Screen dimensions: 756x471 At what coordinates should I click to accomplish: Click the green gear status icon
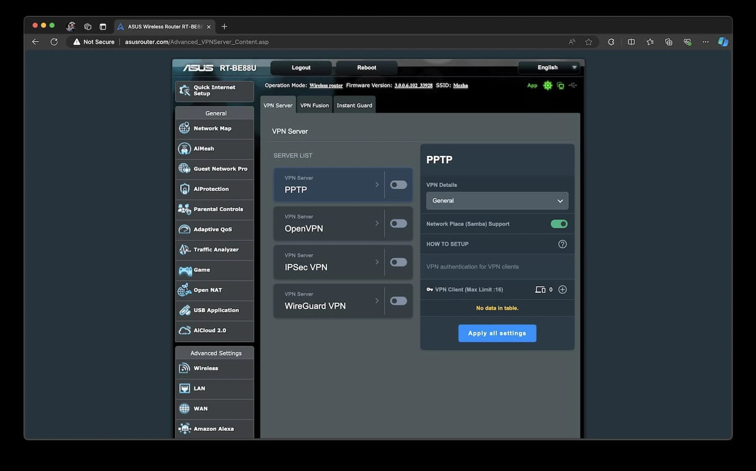click(547, 85)
